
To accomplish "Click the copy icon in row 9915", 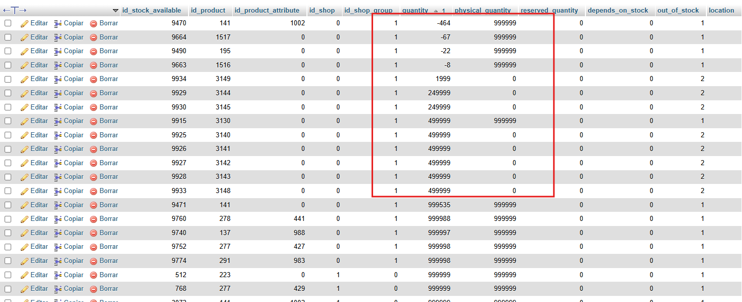I will pos(58,121).
